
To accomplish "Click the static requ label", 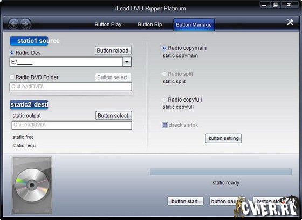I will (24, 146).
